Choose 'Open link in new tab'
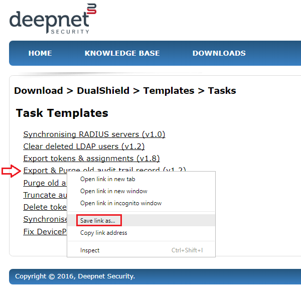 [107, 179]
